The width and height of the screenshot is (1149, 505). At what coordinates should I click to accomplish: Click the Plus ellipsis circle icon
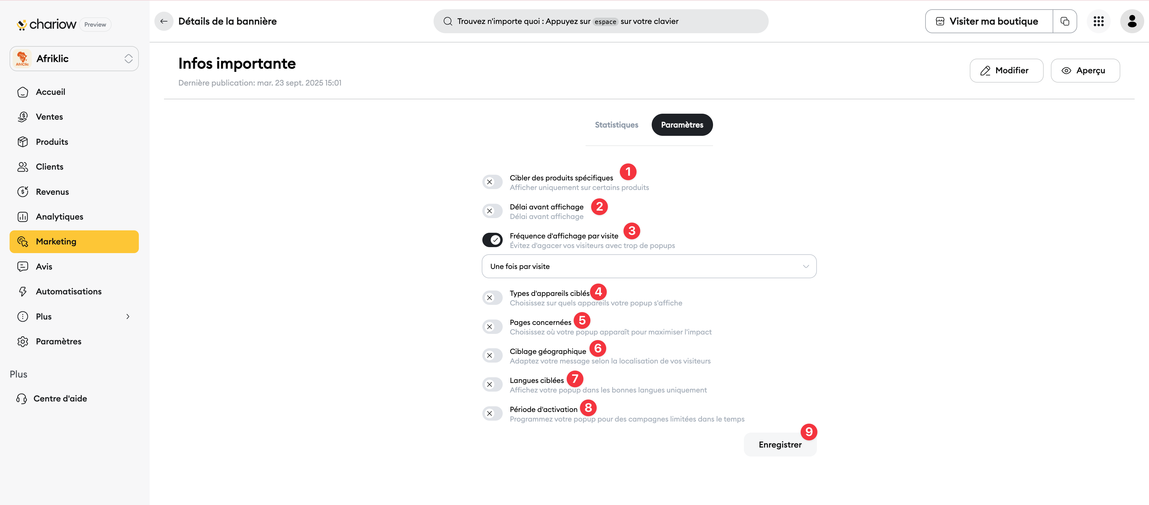coord(23,317)
